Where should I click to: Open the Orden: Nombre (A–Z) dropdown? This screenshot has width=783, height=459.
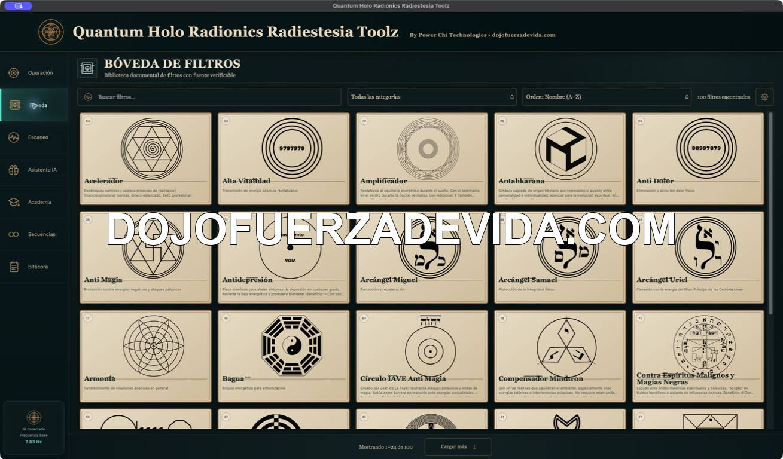607,97
